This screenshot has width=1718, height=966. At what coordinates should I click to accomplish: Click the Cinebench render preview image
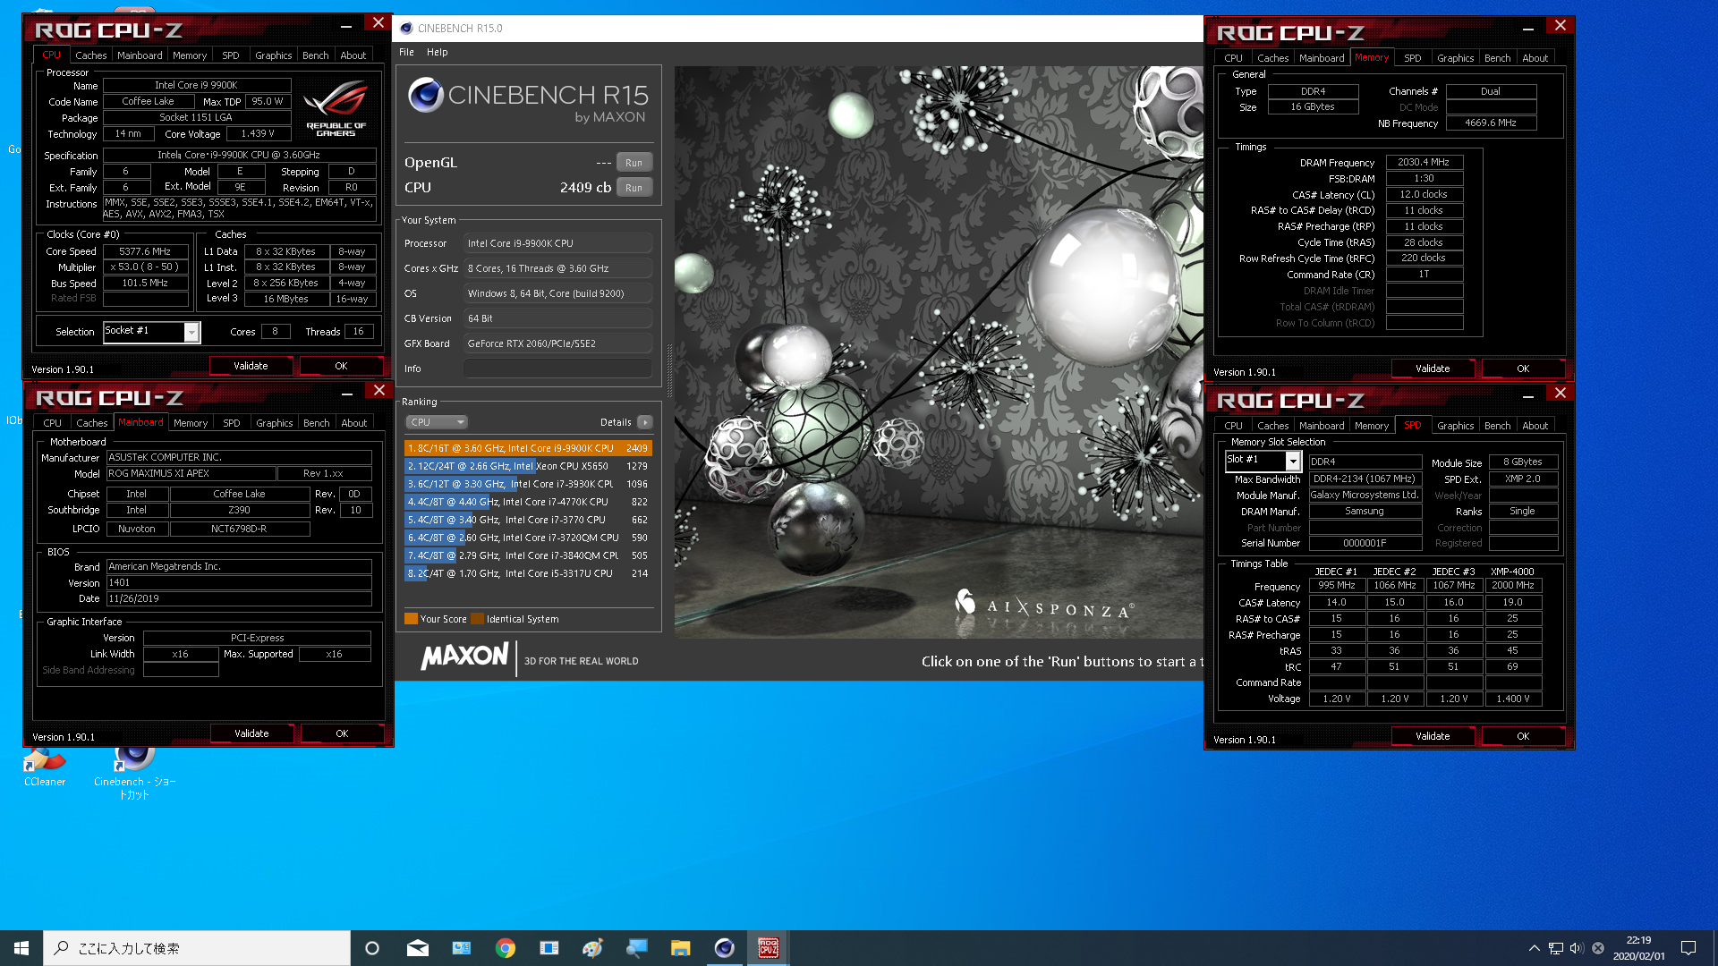pyautogui.click(x=939, y=352)
